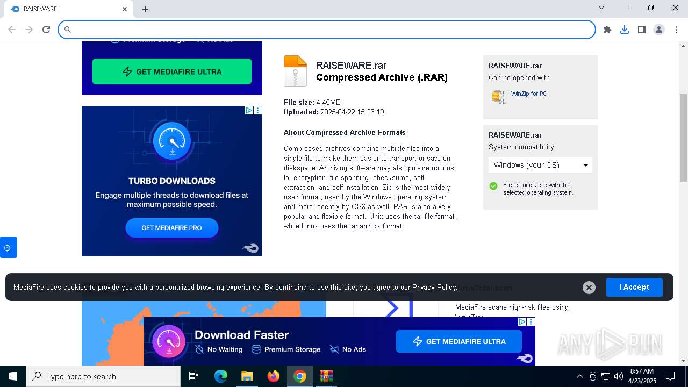The image size is (688, 387).
Task: Click the green compatibility checkmark
Action: tap(493, 186)
